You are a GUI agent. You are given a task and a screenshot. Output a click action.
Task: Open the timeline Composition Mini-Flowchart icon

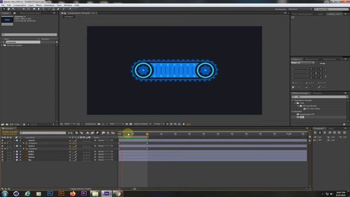70,133
